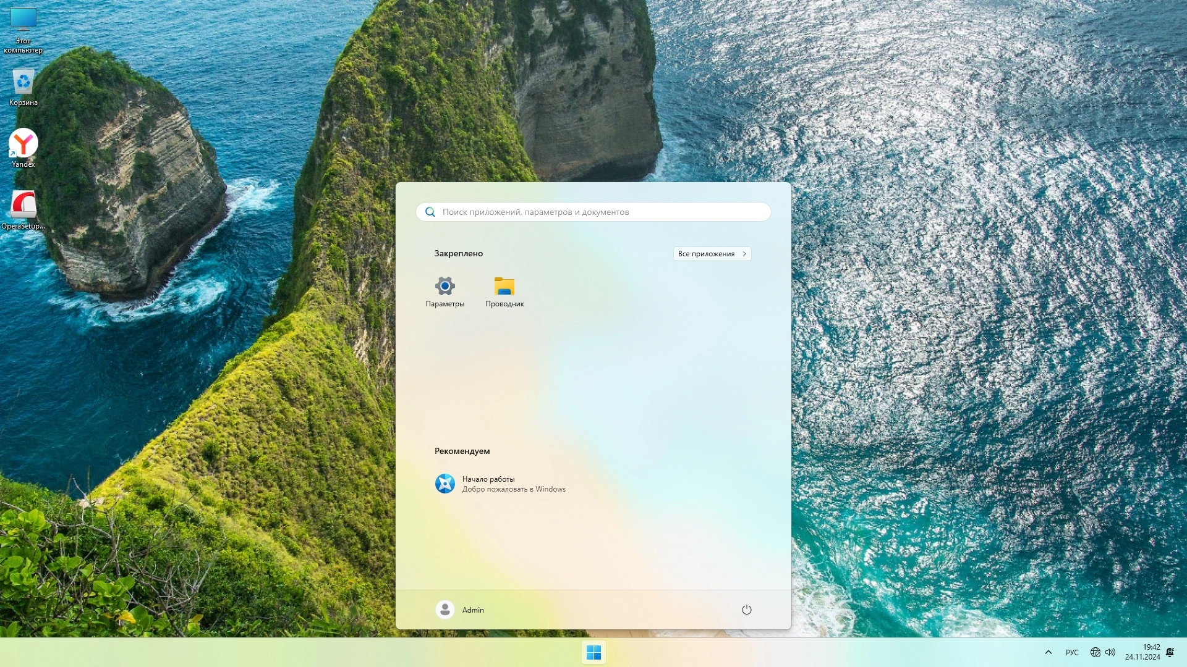This screenshot has height=667, width=1187.
Task: Show hidden tray icons with chevron
Action: pos(1048,652)
